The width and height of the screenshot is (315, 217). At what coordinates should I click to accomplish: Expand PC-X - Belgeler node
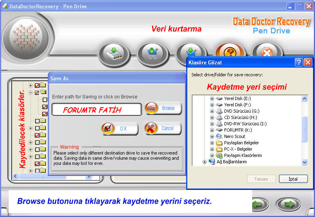coord(212,149)
